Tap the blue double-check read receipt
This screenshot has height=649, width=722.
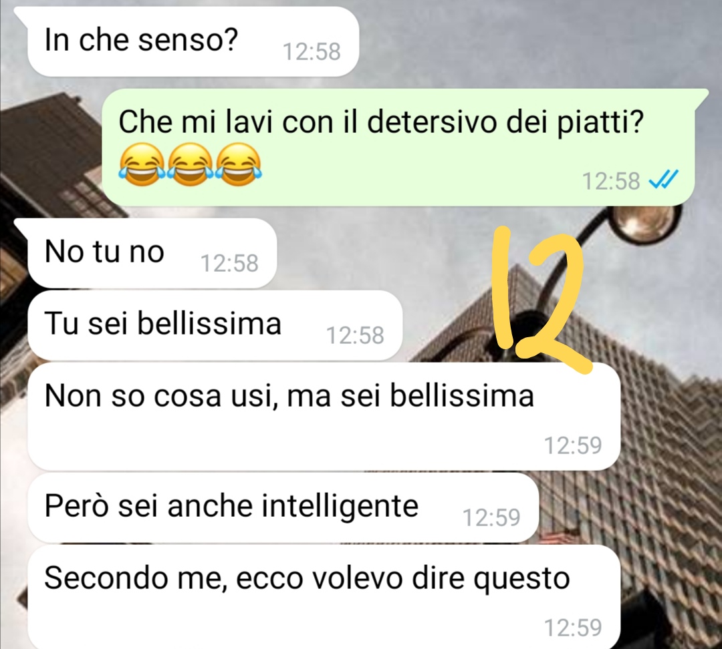click(x=663, y=180)
